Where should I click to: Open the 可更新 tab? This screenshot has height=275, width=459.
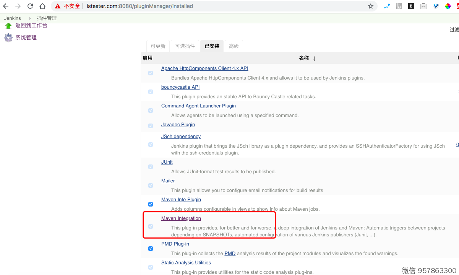(x=158, y=46)
